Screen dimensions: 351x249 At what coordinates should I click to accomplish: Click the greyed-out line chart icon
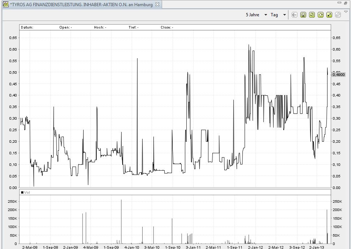tap(338, 15)
